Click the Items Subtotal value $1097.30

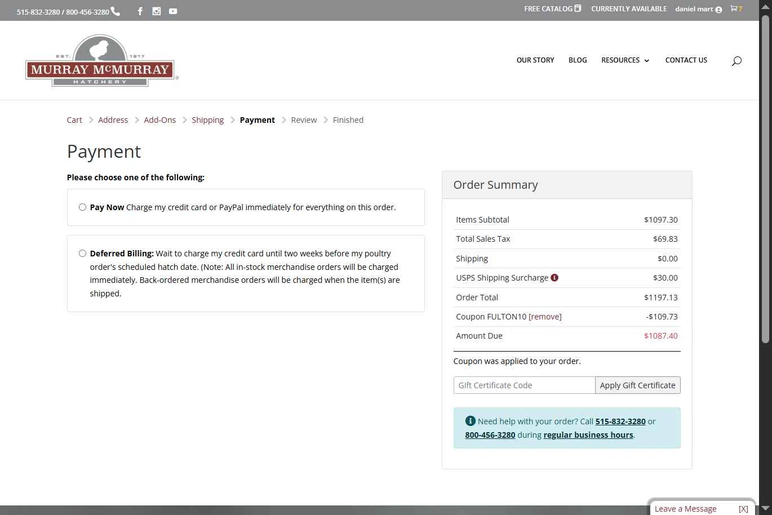pos(661,220)
